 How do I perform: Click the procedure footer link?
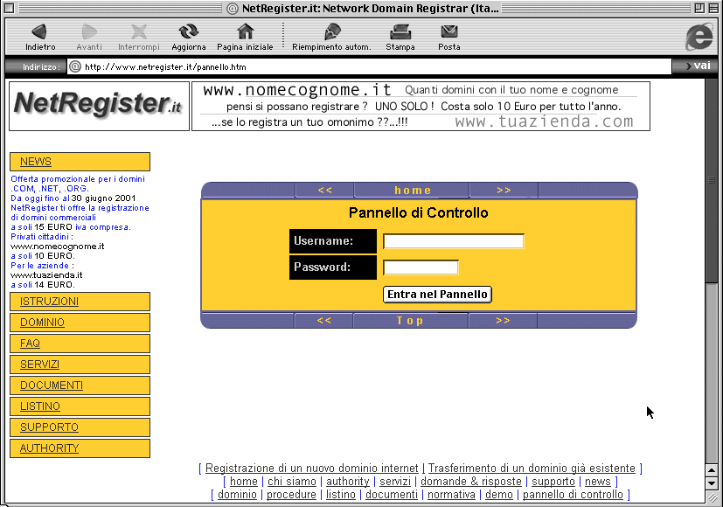(291, 495)
